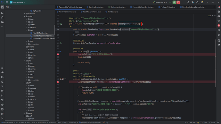221x124 pixels.
Task: Click the autowired gutter icon beside paymentSlipPushService
Action: click(x=61, y=43)
